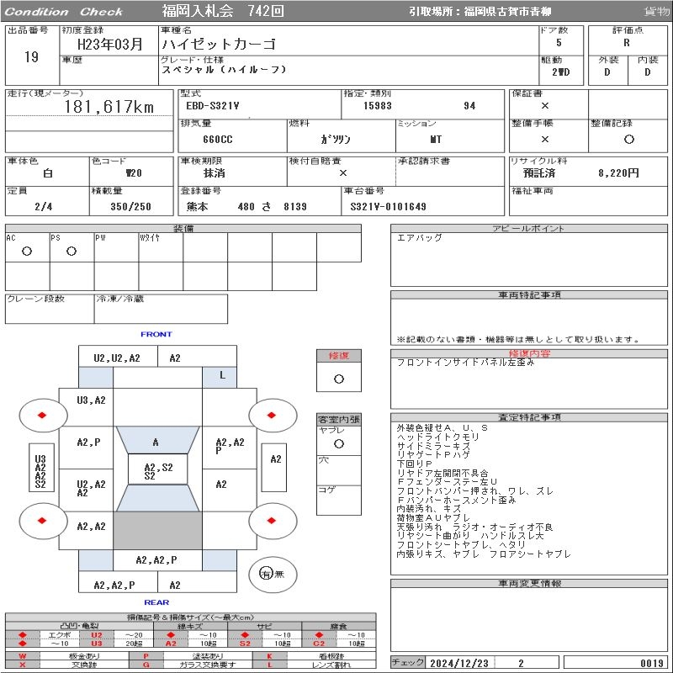Click the red C2 legend marker
Screen dimensions: 673x673
(319, 643)
